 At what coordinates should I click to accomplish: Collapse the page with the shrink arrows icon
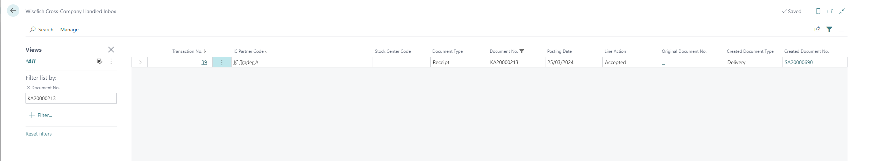tap(842, 11)
